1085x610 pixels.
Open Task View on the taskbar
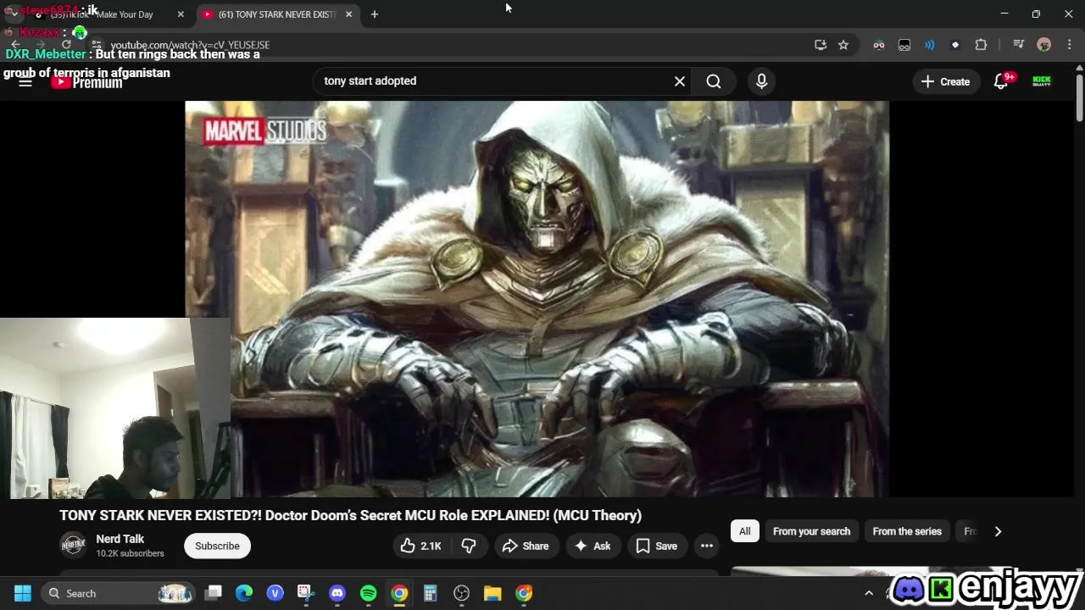tap(213, 593)
